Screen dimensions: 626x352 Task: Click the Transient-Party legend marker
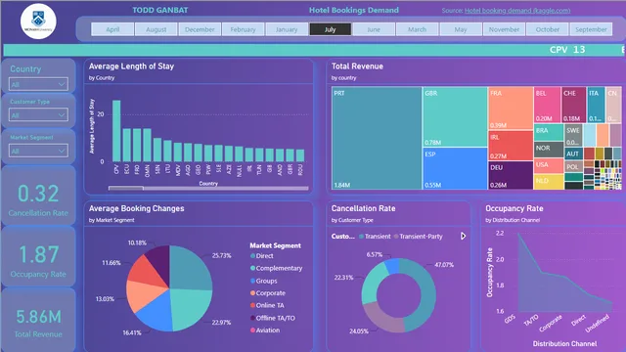tap(396, 237)
